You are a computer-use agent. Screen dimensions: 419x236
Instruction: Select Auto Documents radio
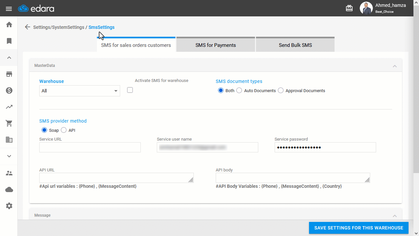click(239, 90)
